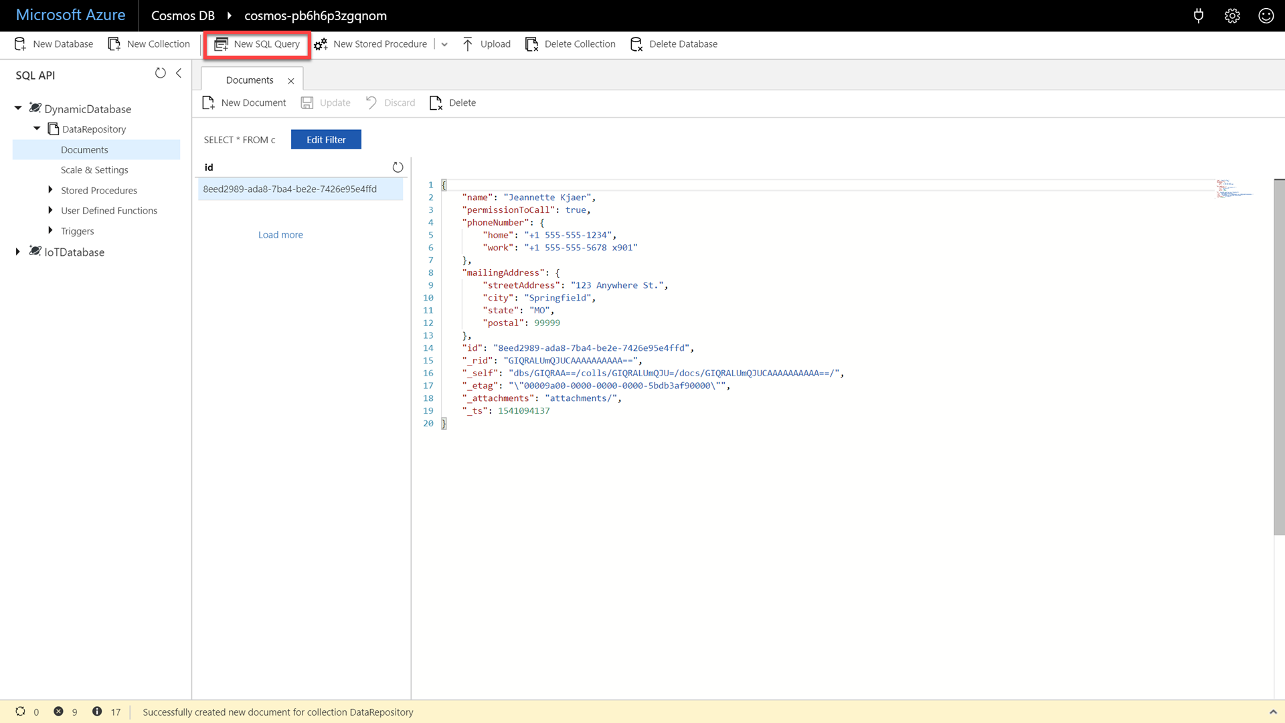The image size is (1285, 723).
Task: Select the IoTDatabase database label
Action: [74, 252]
